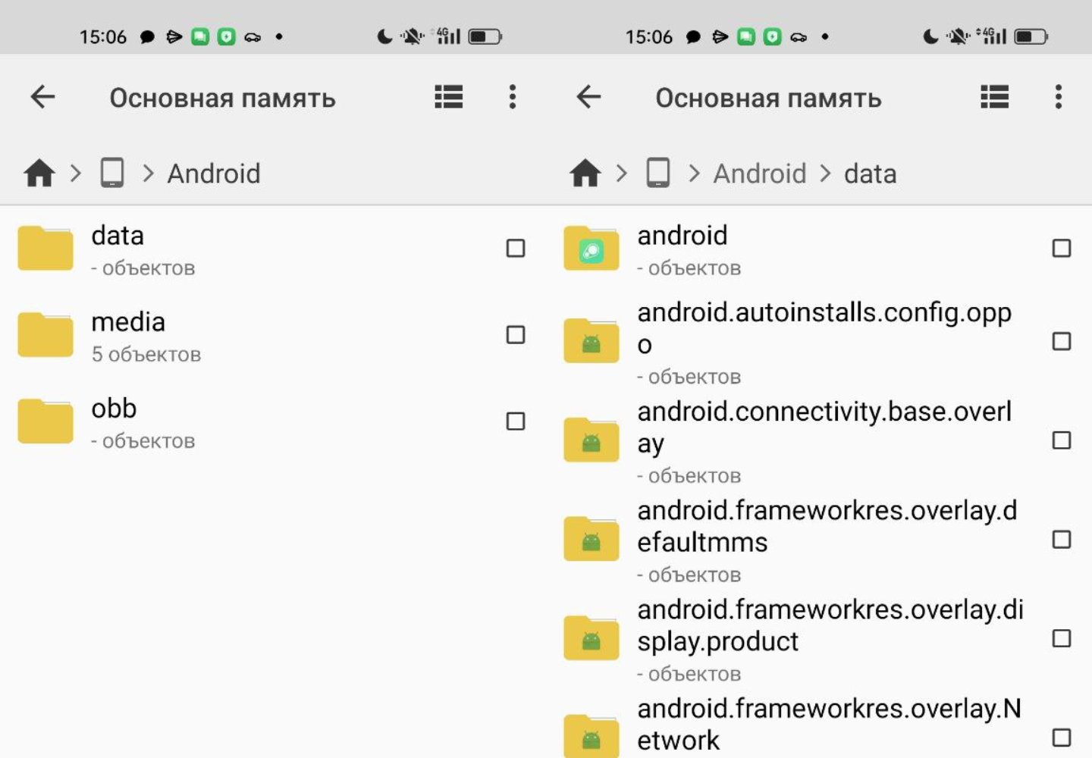1092x758 pixels.
Task: Open android.connectivity.base.overlay folder name
Action: (824, 427)
